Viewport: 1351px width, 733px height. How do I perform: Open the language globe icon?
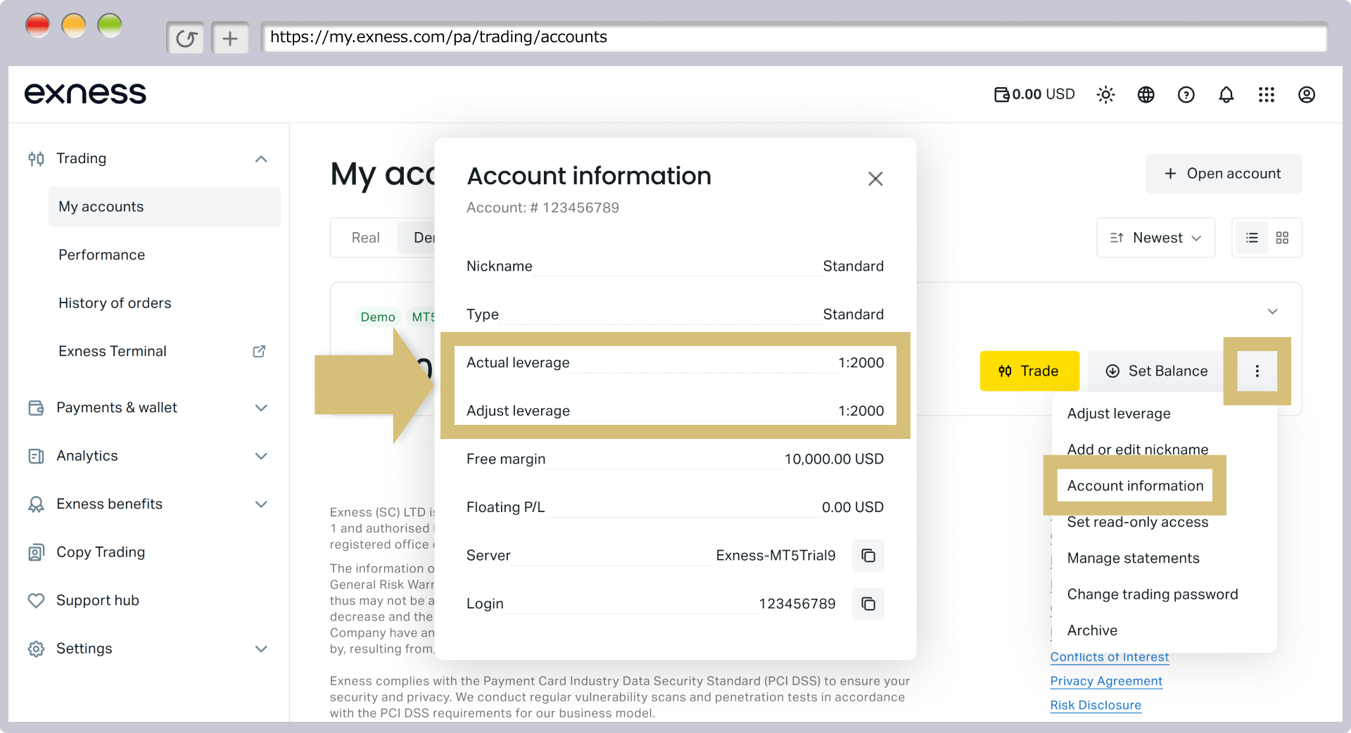click(x=1146, y=94)
